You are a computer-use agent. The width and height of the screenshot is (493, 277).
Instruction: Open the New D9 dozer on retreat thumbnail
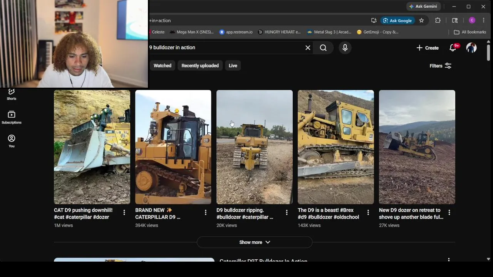[x=417, y=147]
